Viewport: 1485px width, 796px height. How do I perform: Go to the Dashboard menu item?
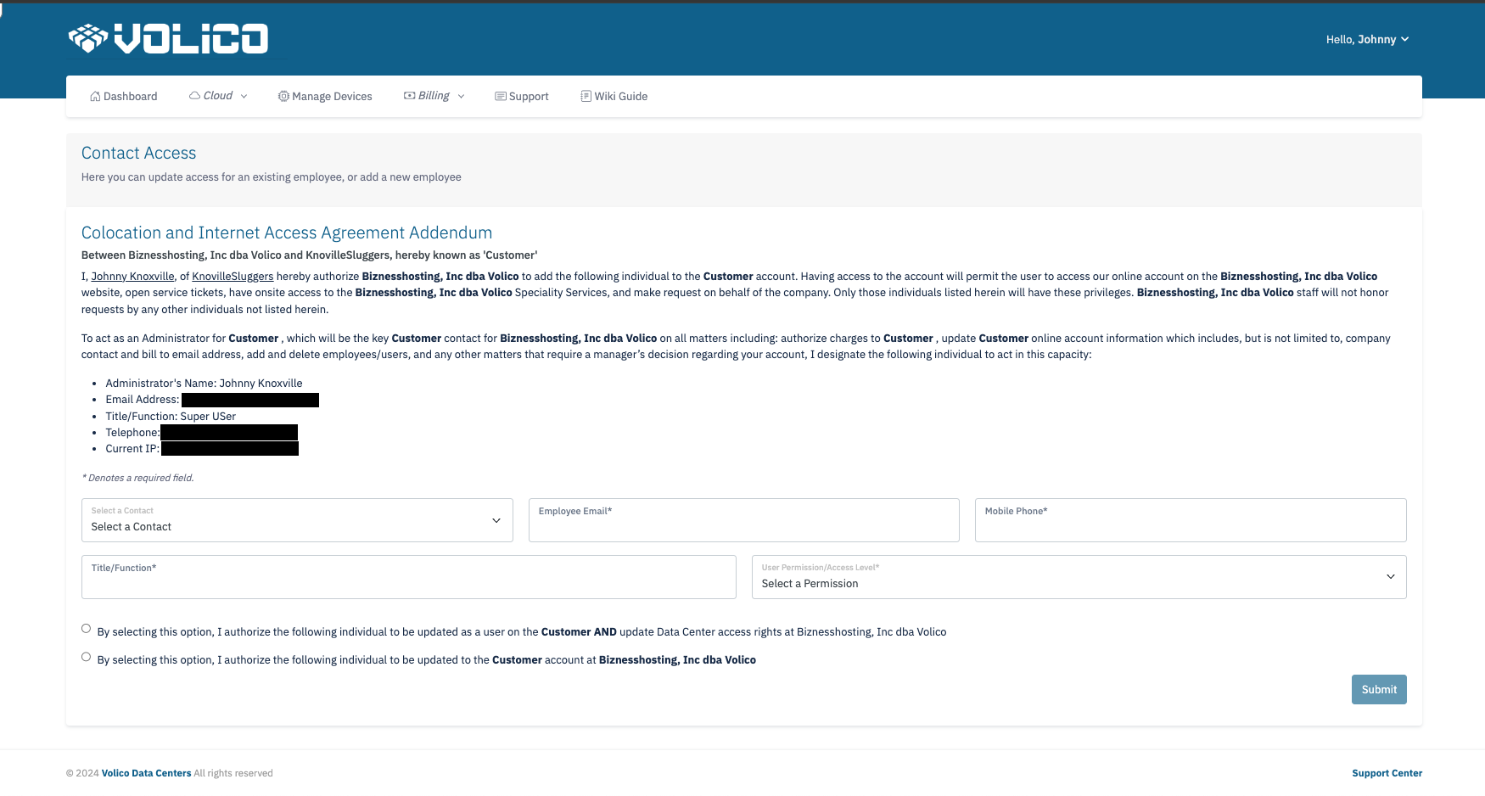[124, 97]
